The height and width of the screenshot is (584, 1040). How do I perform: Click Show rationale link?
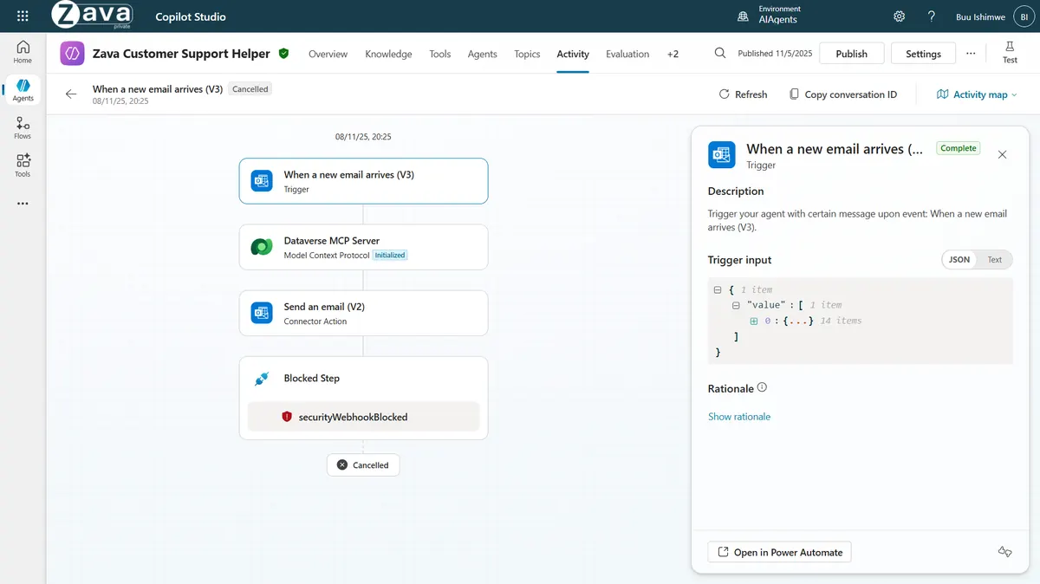[739, 417]
